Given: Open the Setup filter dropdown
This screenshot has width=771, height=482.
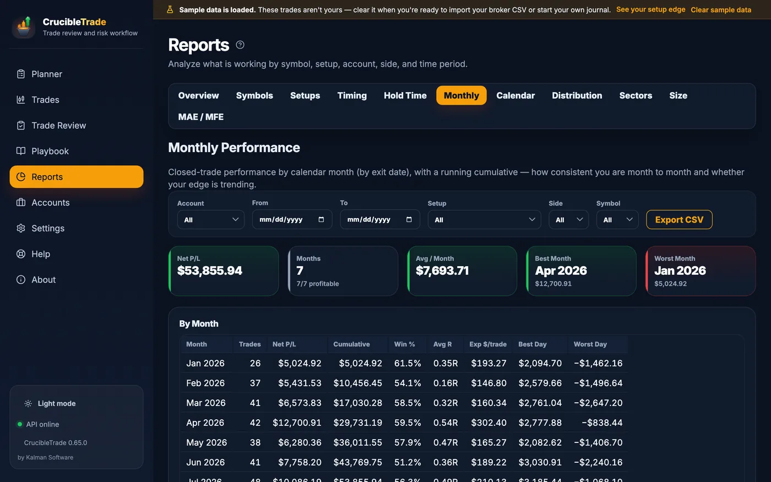Looking at the screenshot, I should click(x=485, y=219).
